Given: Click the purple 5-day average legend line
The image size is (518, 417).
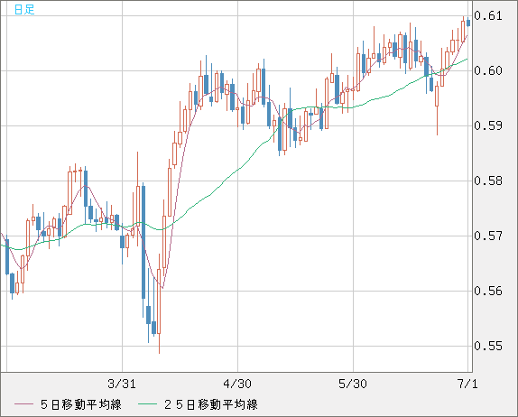Looking at the screenshot, I should point(23,404).
